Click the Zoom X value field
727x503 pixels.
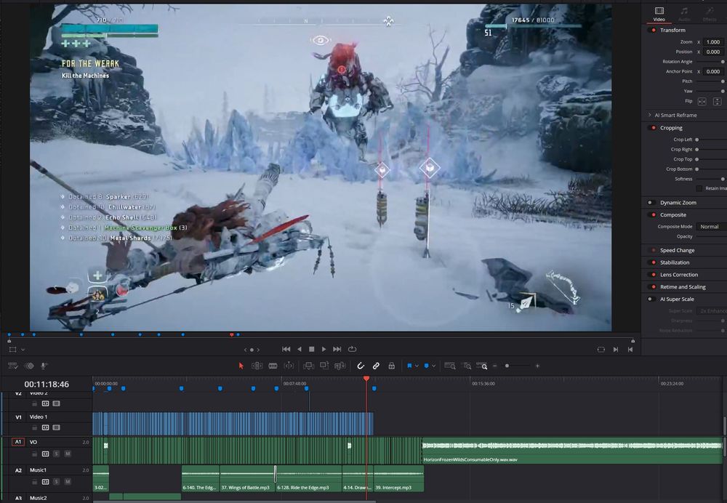[712, 42]
